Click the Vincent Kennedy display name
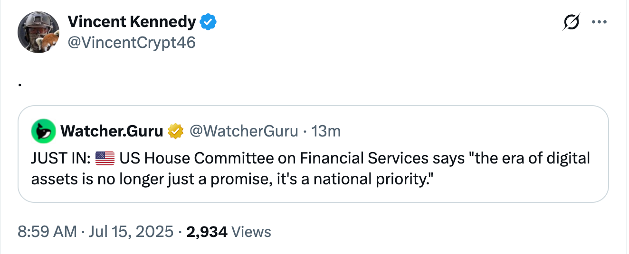Image resolution: width=629 pixels, height=254 pixels. click(132, 22)
